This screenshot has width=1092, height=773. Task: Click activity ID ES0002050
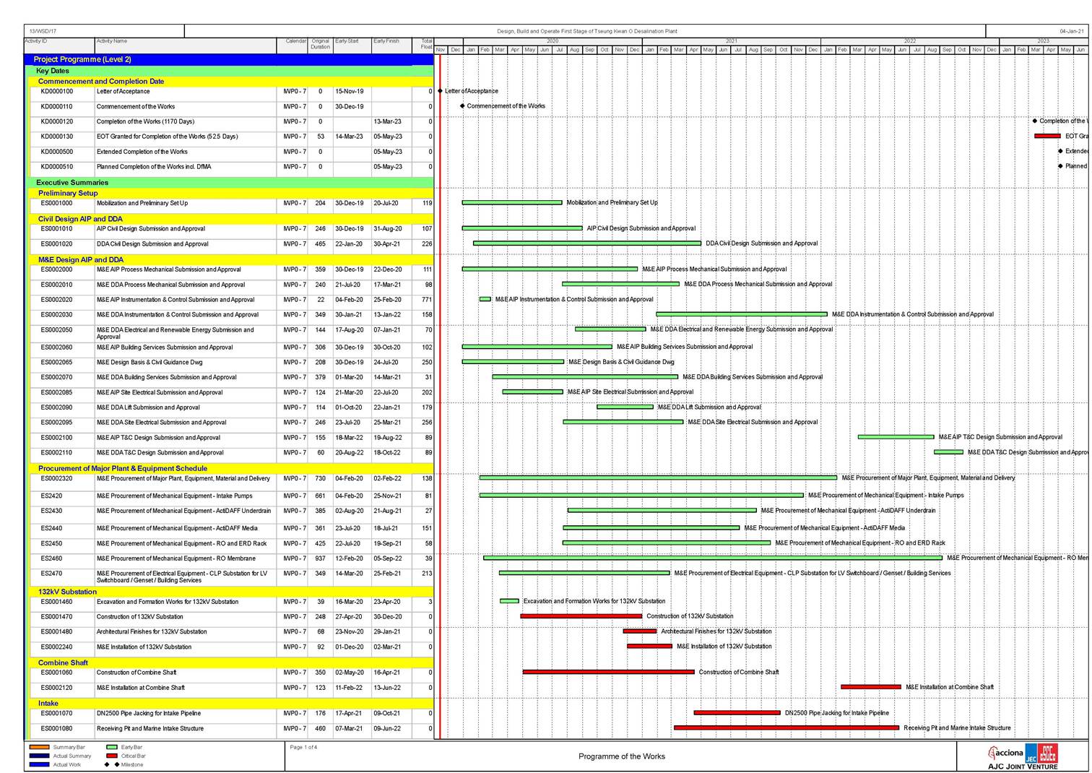coord(57,330)
